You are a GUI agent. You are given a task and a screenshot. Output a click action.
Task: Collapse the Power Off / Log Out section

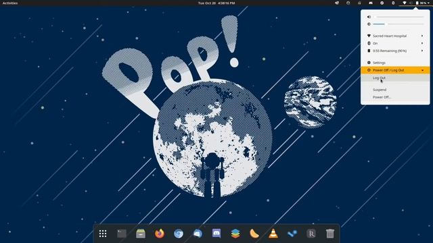tap(395, 70)
